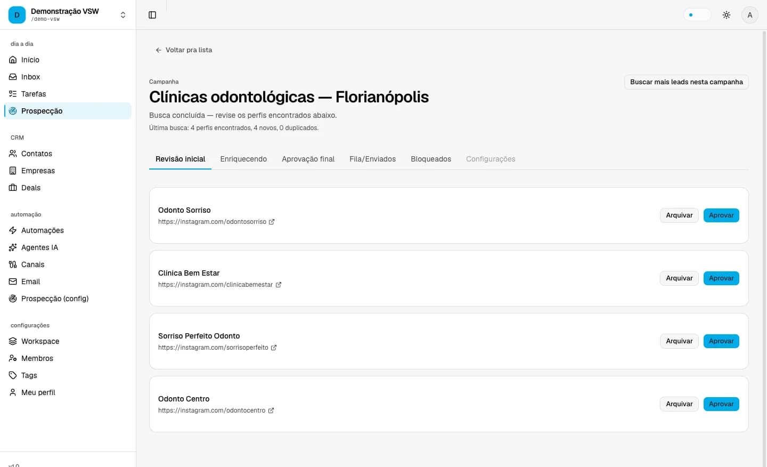Open instagram.com/clinicabemestar URL
Image resolution: width=767 pixels, height=467 pixels.
click(x=215, y=285)
